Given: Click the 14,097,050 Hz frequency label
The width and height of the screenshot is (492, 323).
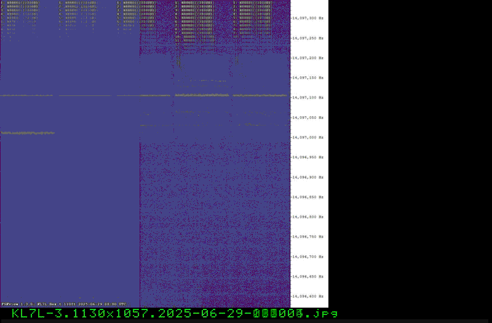Looking at the screenshot, I should [x=308, y=118].
